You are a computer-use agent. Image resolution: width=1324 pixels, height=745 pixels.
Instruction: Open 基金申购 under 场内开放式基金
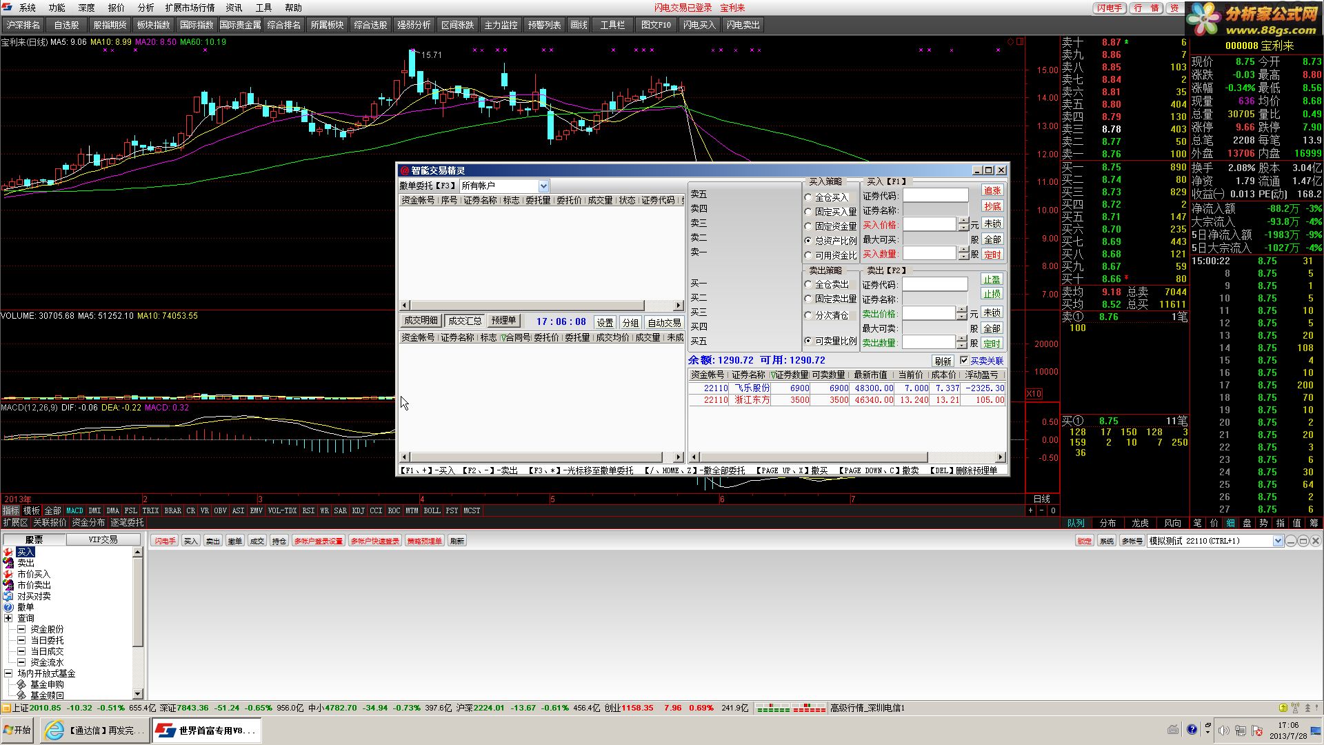pos(47,684)
